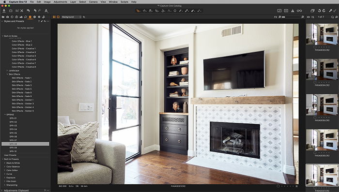
Task: Open the Capture camera tool tab
Action: pyautogui.click(x=8, y=17)
